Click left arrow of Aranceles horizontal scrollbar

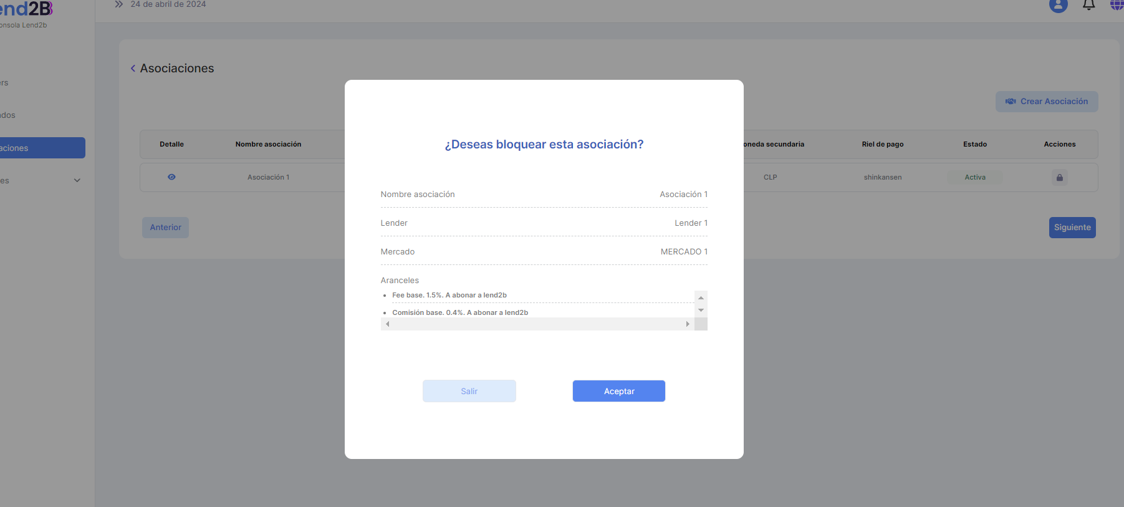pos(388,324)
